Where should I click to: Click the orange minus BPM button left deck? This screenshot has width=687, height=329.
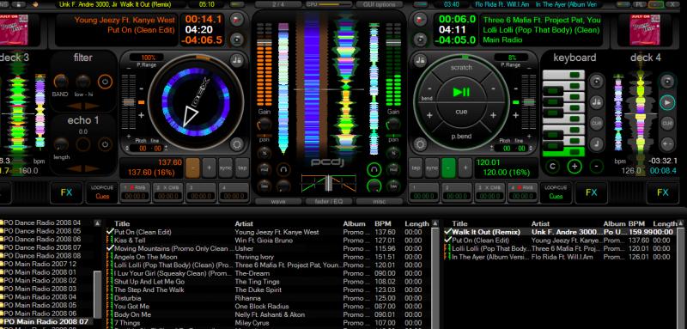192,168
